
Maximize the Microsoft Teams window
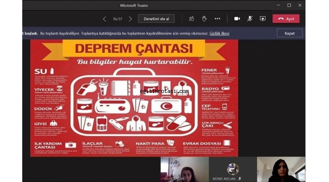(x=289, y=5)
